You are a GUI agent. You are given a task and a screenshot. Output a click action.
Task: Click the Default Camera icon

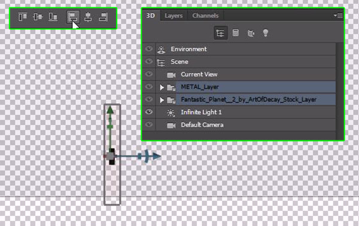(x=171, y=125)
